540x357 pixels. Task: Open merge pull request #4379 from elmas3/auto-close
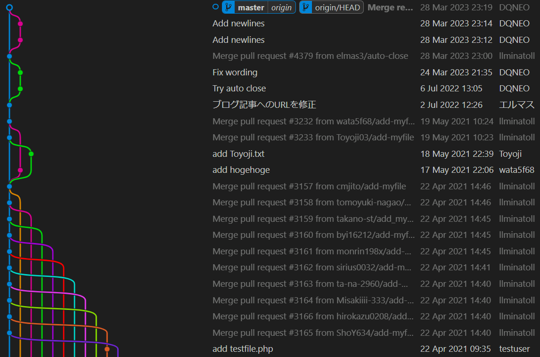coord(311,56)
